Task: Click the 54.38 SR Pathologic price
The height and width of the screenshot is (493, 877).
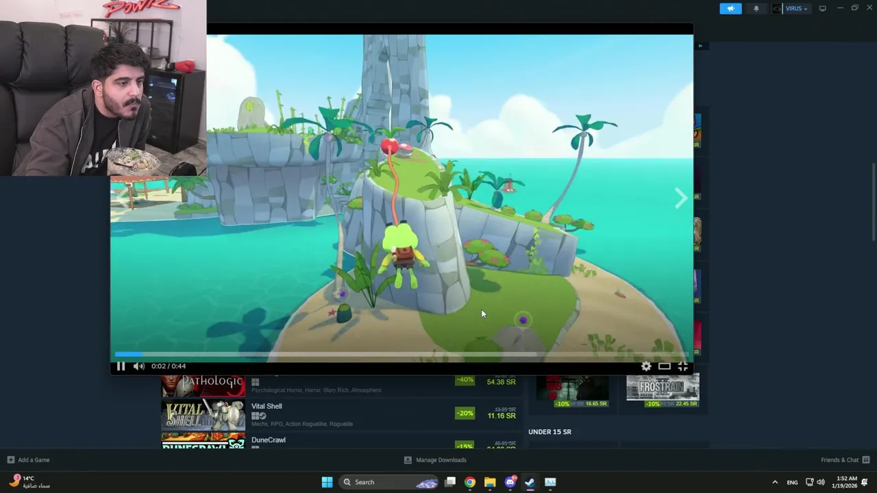Action: coord(502,382)
